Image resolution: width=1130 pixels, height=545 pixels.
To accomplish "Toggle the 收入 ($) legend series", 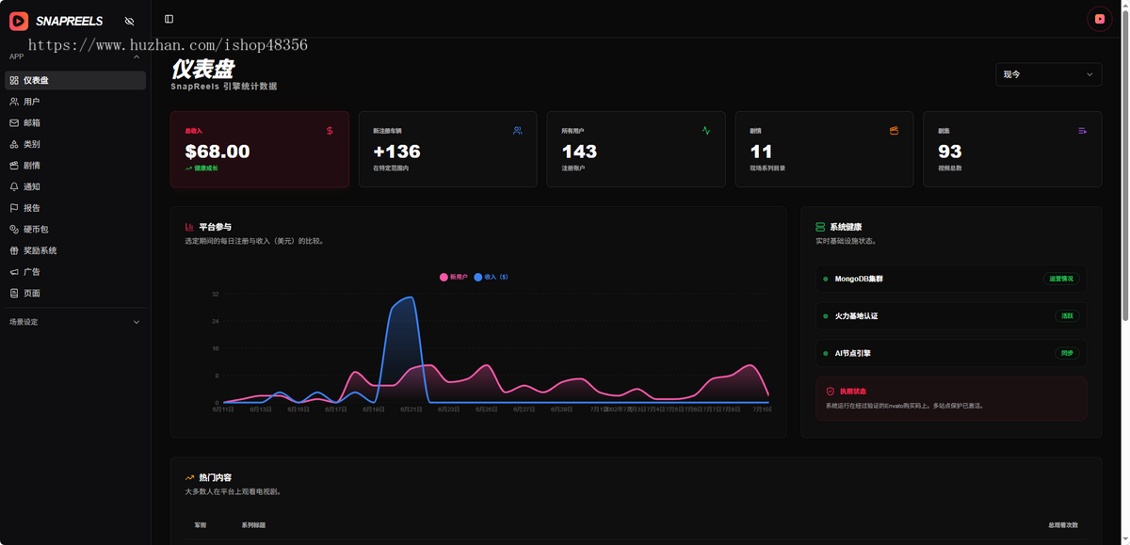I will point(492,278).
